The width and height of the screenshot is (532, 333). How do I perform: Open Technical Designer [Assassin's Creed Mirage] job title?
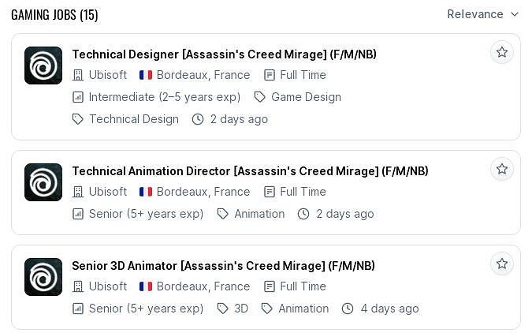[x=224, y=54]
